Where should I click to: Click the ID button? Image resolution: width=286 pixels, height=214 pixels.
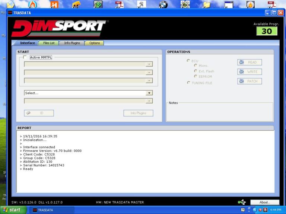coord(39,113)
